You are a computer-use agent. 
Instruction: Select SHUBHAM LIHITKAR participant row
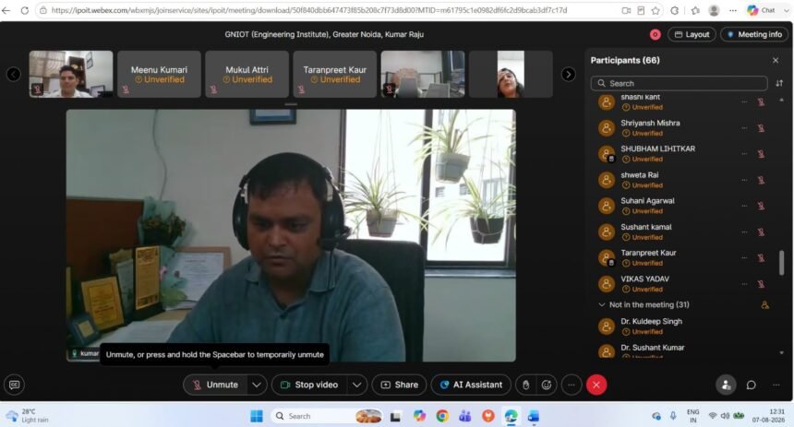click(681, 154)
